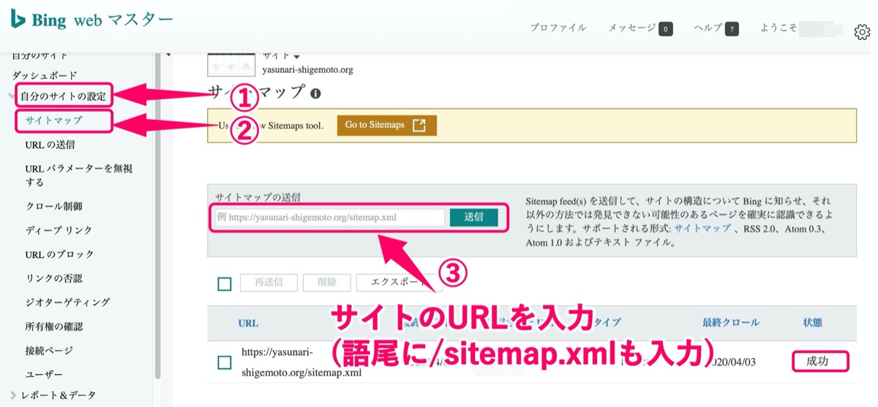Click the Go to Sitemaps button
This screenshot has height=407, width=878.
[386, 126]
